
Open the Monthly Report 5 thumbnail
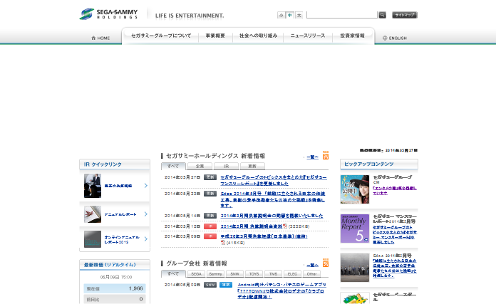(x=355, y=229)
